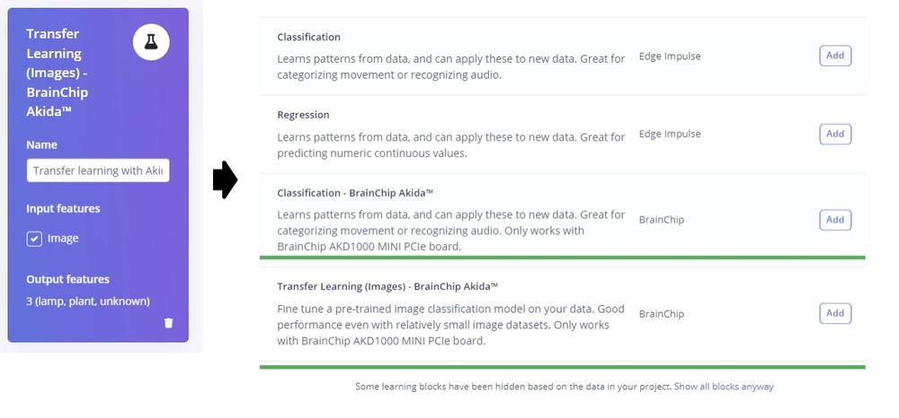The width and height of the screenshot is (899, 418).
Task: Select the Regression block title
Action: tap(303, 115)
